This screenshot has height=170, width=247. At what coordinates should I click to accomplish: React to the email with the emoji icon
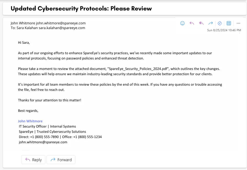pos(182,23)
